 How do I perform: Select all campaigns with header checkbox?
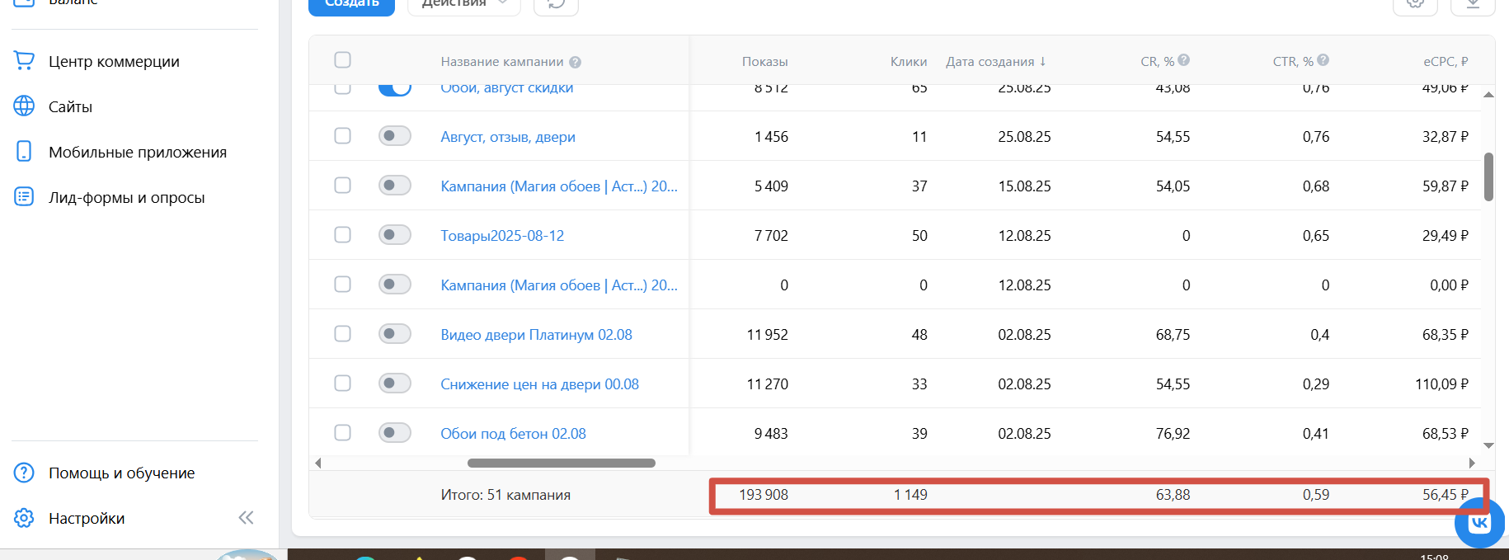pos(343,60)
